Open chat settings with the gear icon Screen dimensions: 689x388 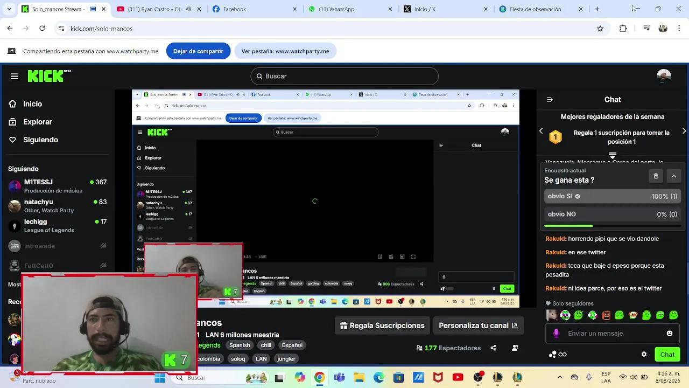pyautogui.click(x=644, y=354)
